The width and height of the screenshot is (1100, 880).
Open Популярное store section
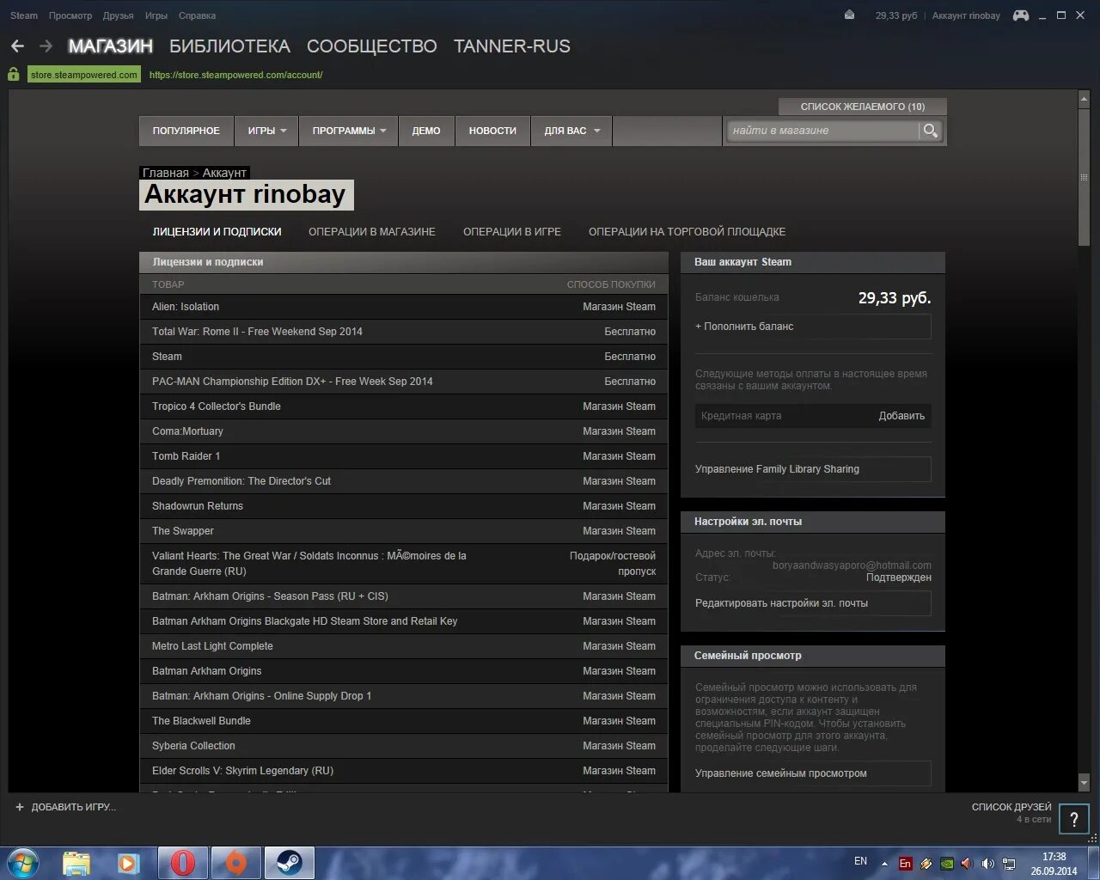point(186,131)
